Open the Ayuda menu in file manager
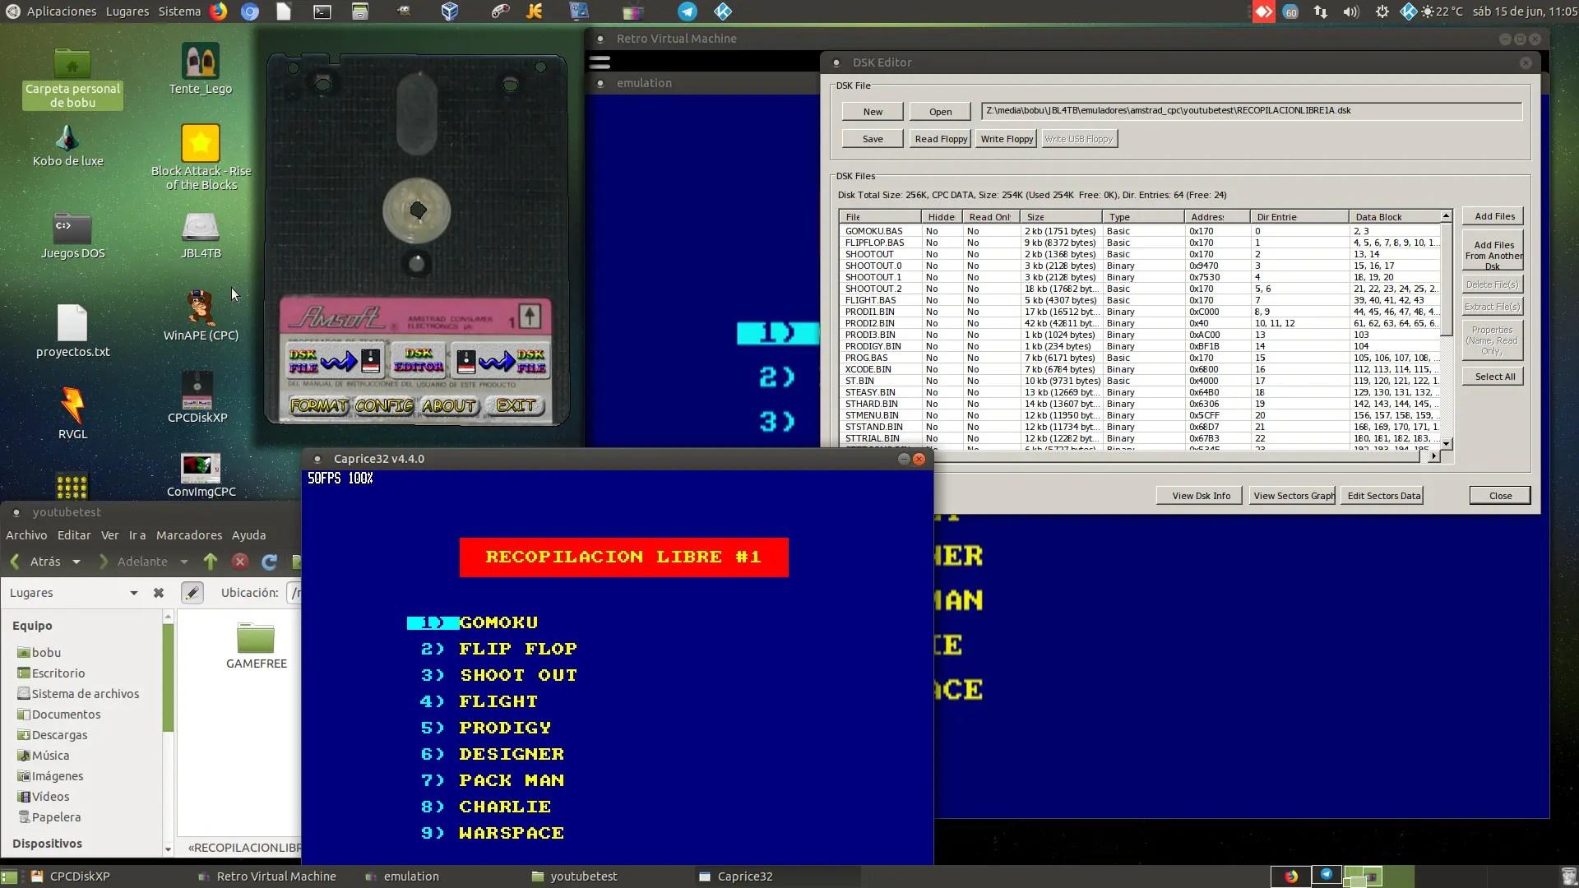The height and width of the screenshot is (888, 1579). pos(248,535)
